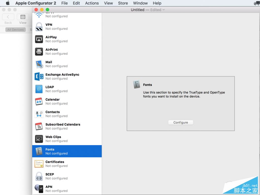Image resolution: width=260 pixels, height=195 pixels.
Task: Click the Fonts heading in detail panel
Action: 148,85
